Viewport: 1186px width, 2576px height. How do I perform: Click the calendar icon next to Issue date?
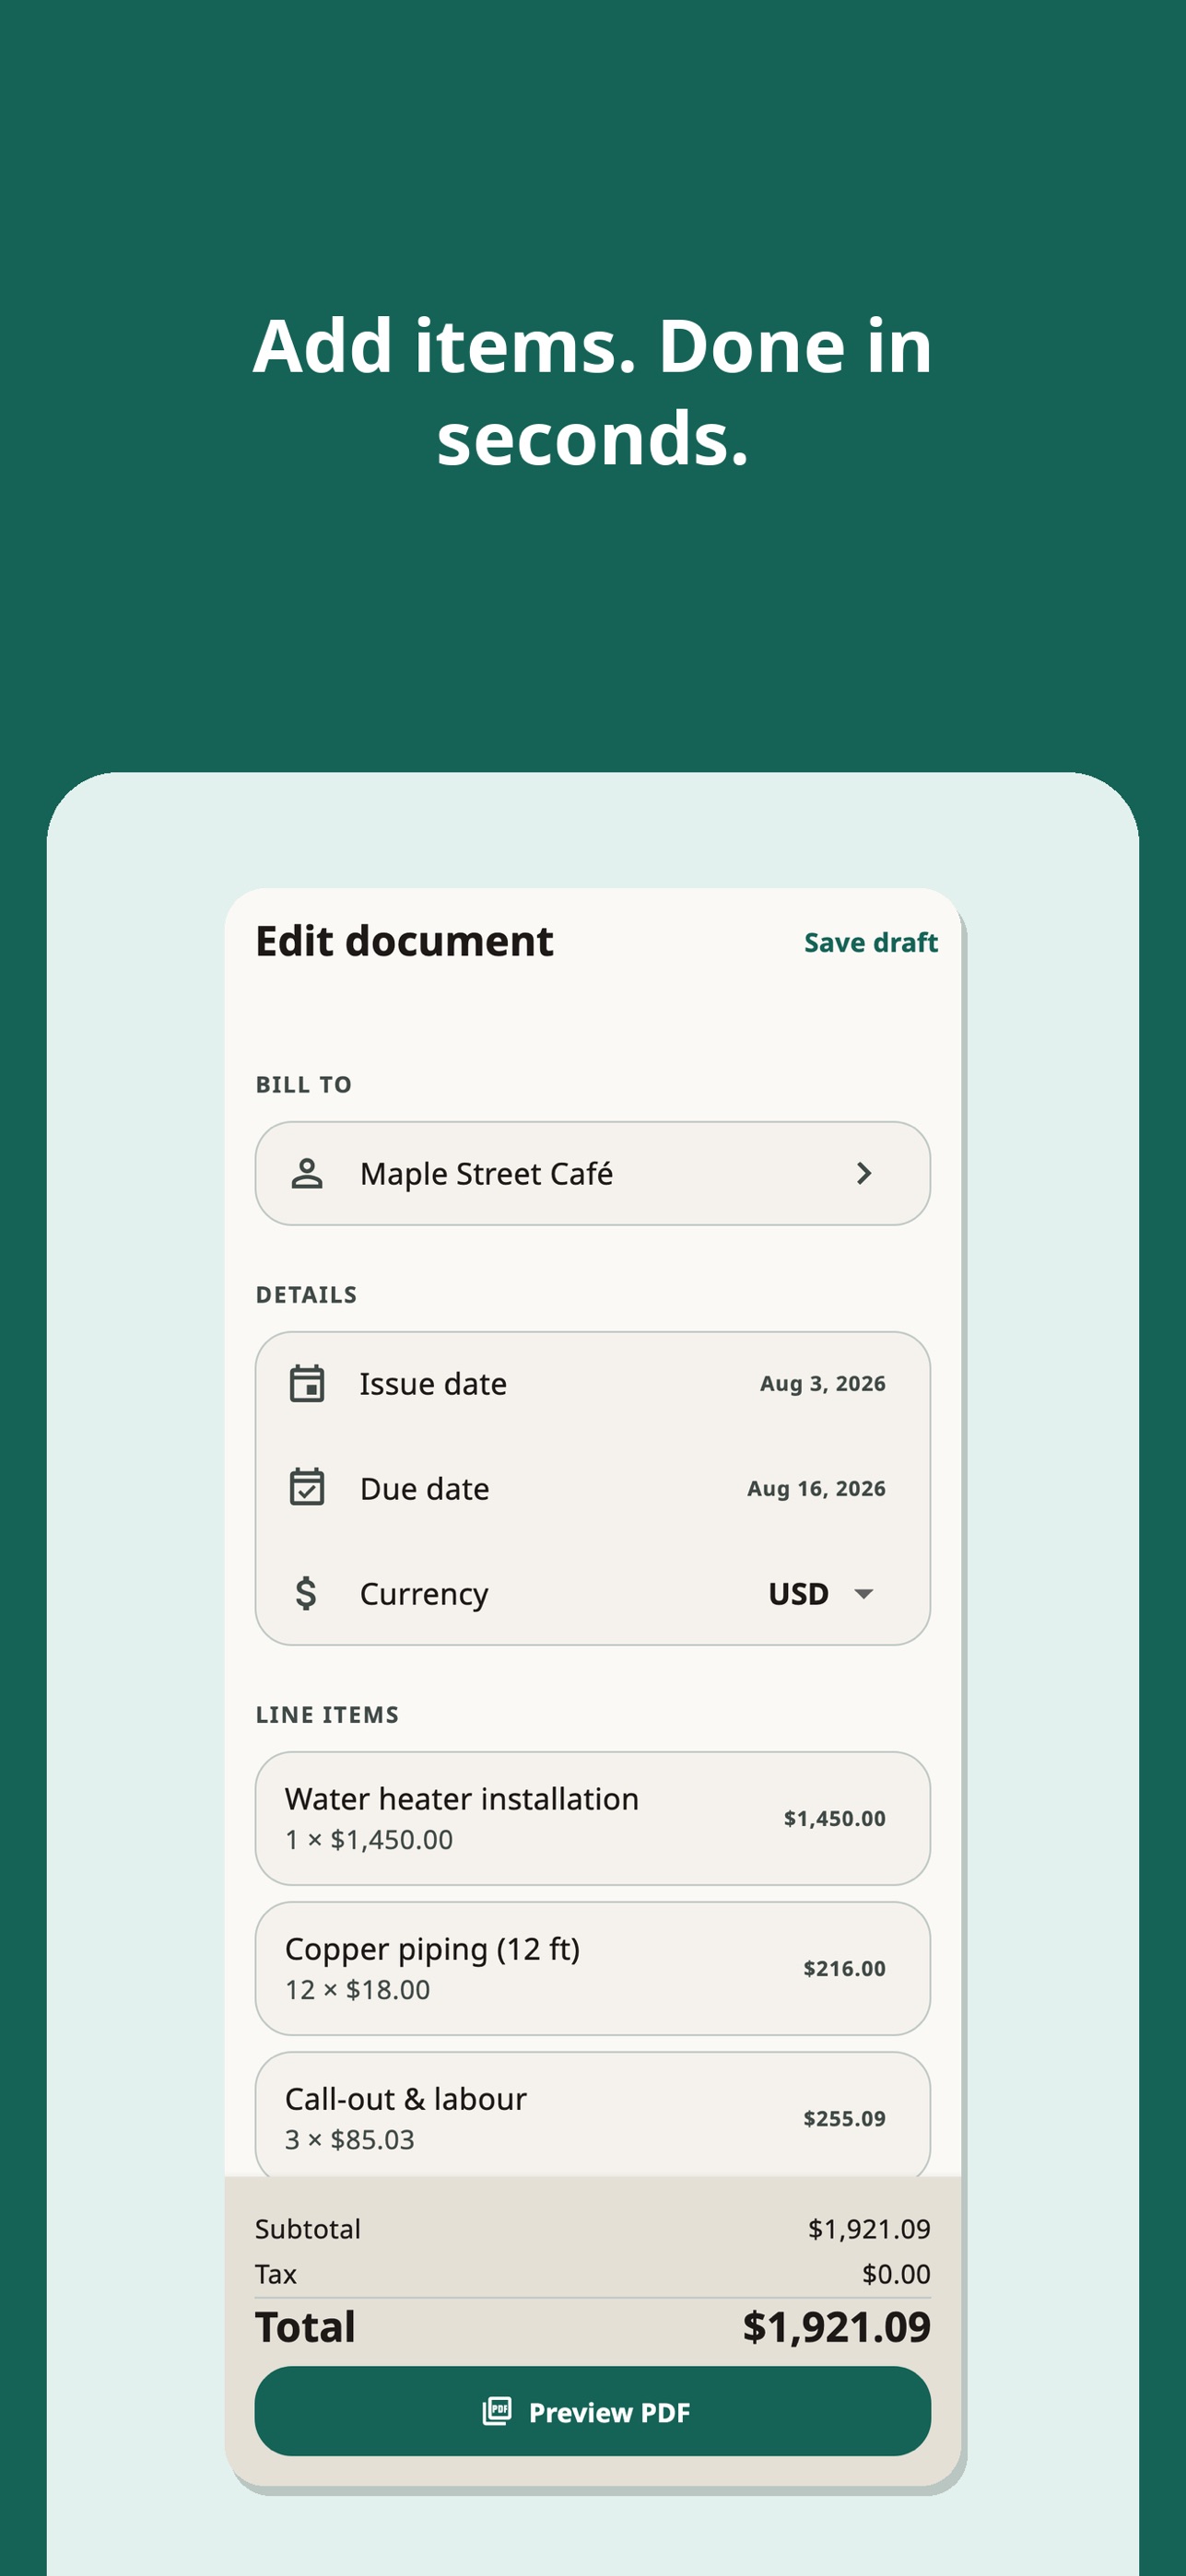pyautogui.click(x=306, y=1384)
